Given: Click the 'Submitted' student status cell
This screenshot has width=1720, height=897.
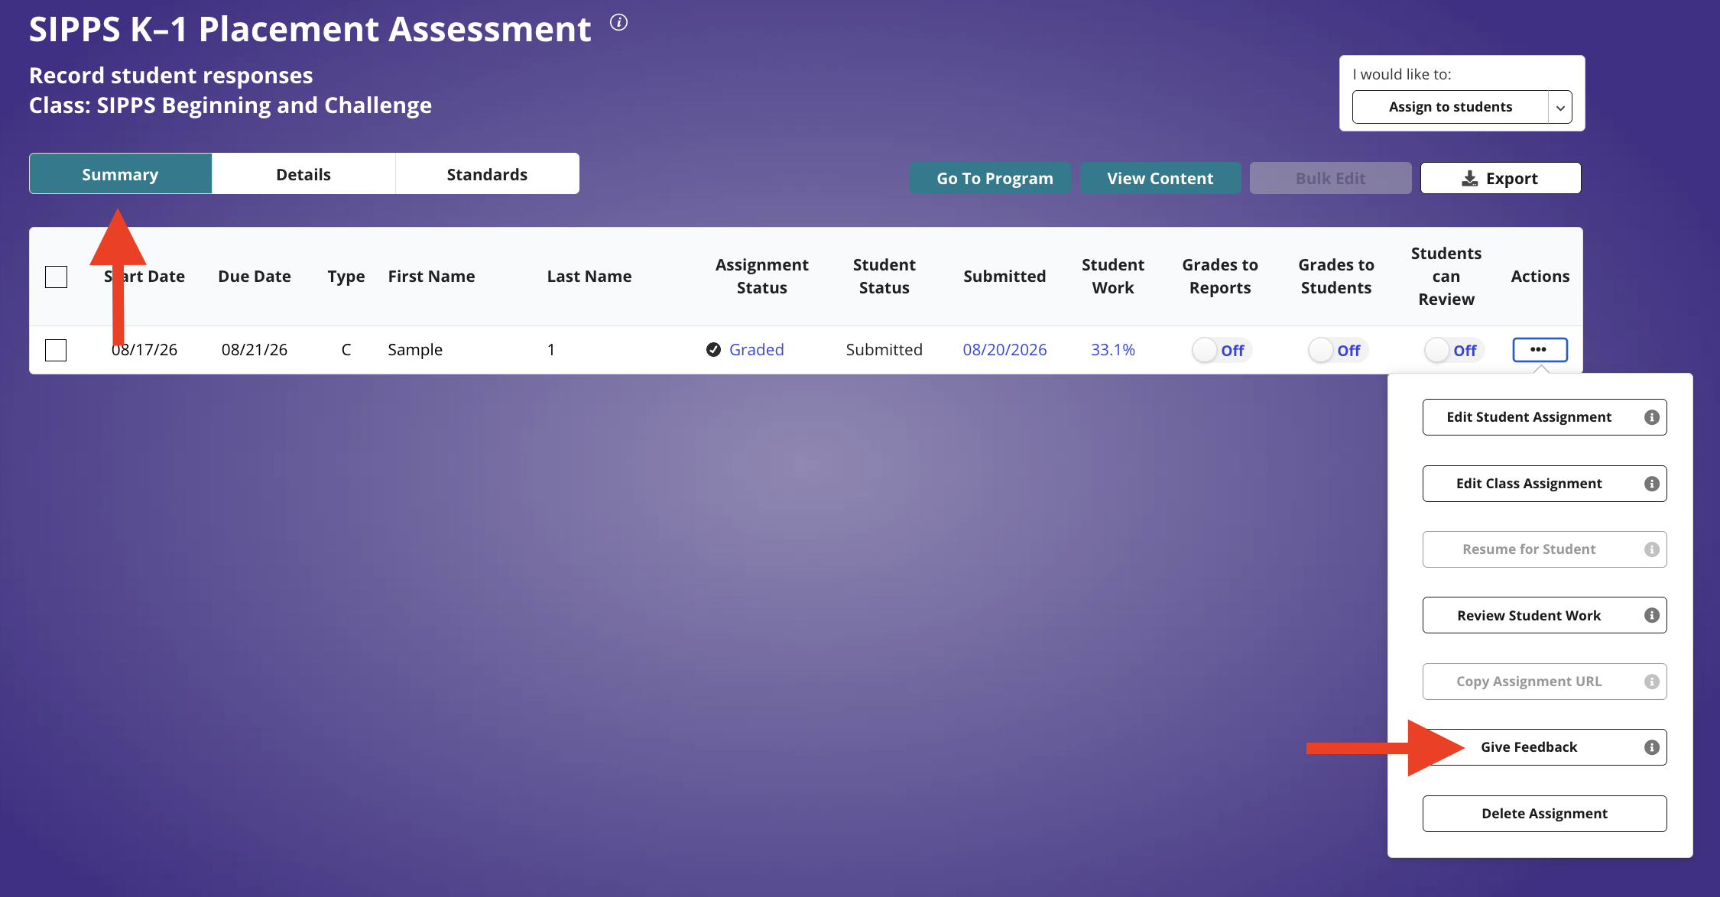Looking at the screenshot, I should pyautogui.click(x=884, y=350).
